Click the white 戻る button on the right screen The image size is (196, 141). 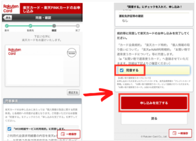[154, 118]
